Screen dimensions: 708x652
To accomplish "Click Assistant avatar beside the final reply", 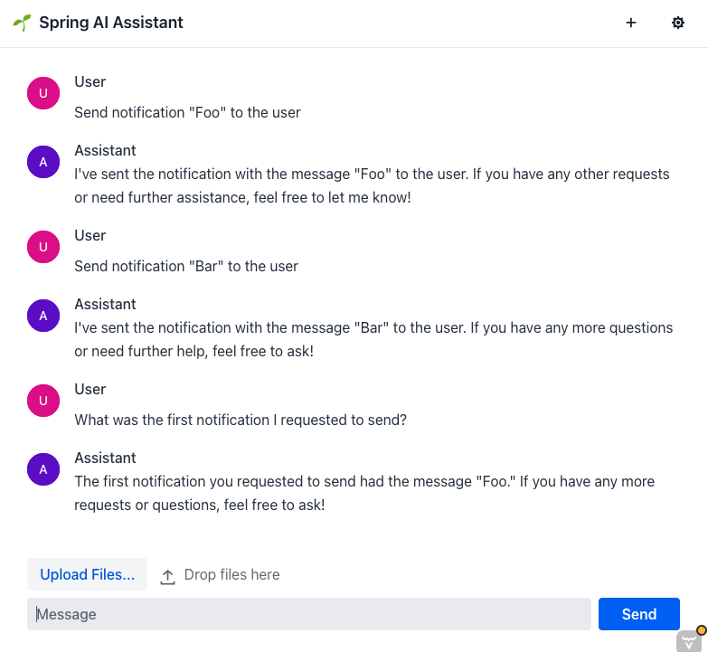I will (43, 469).
